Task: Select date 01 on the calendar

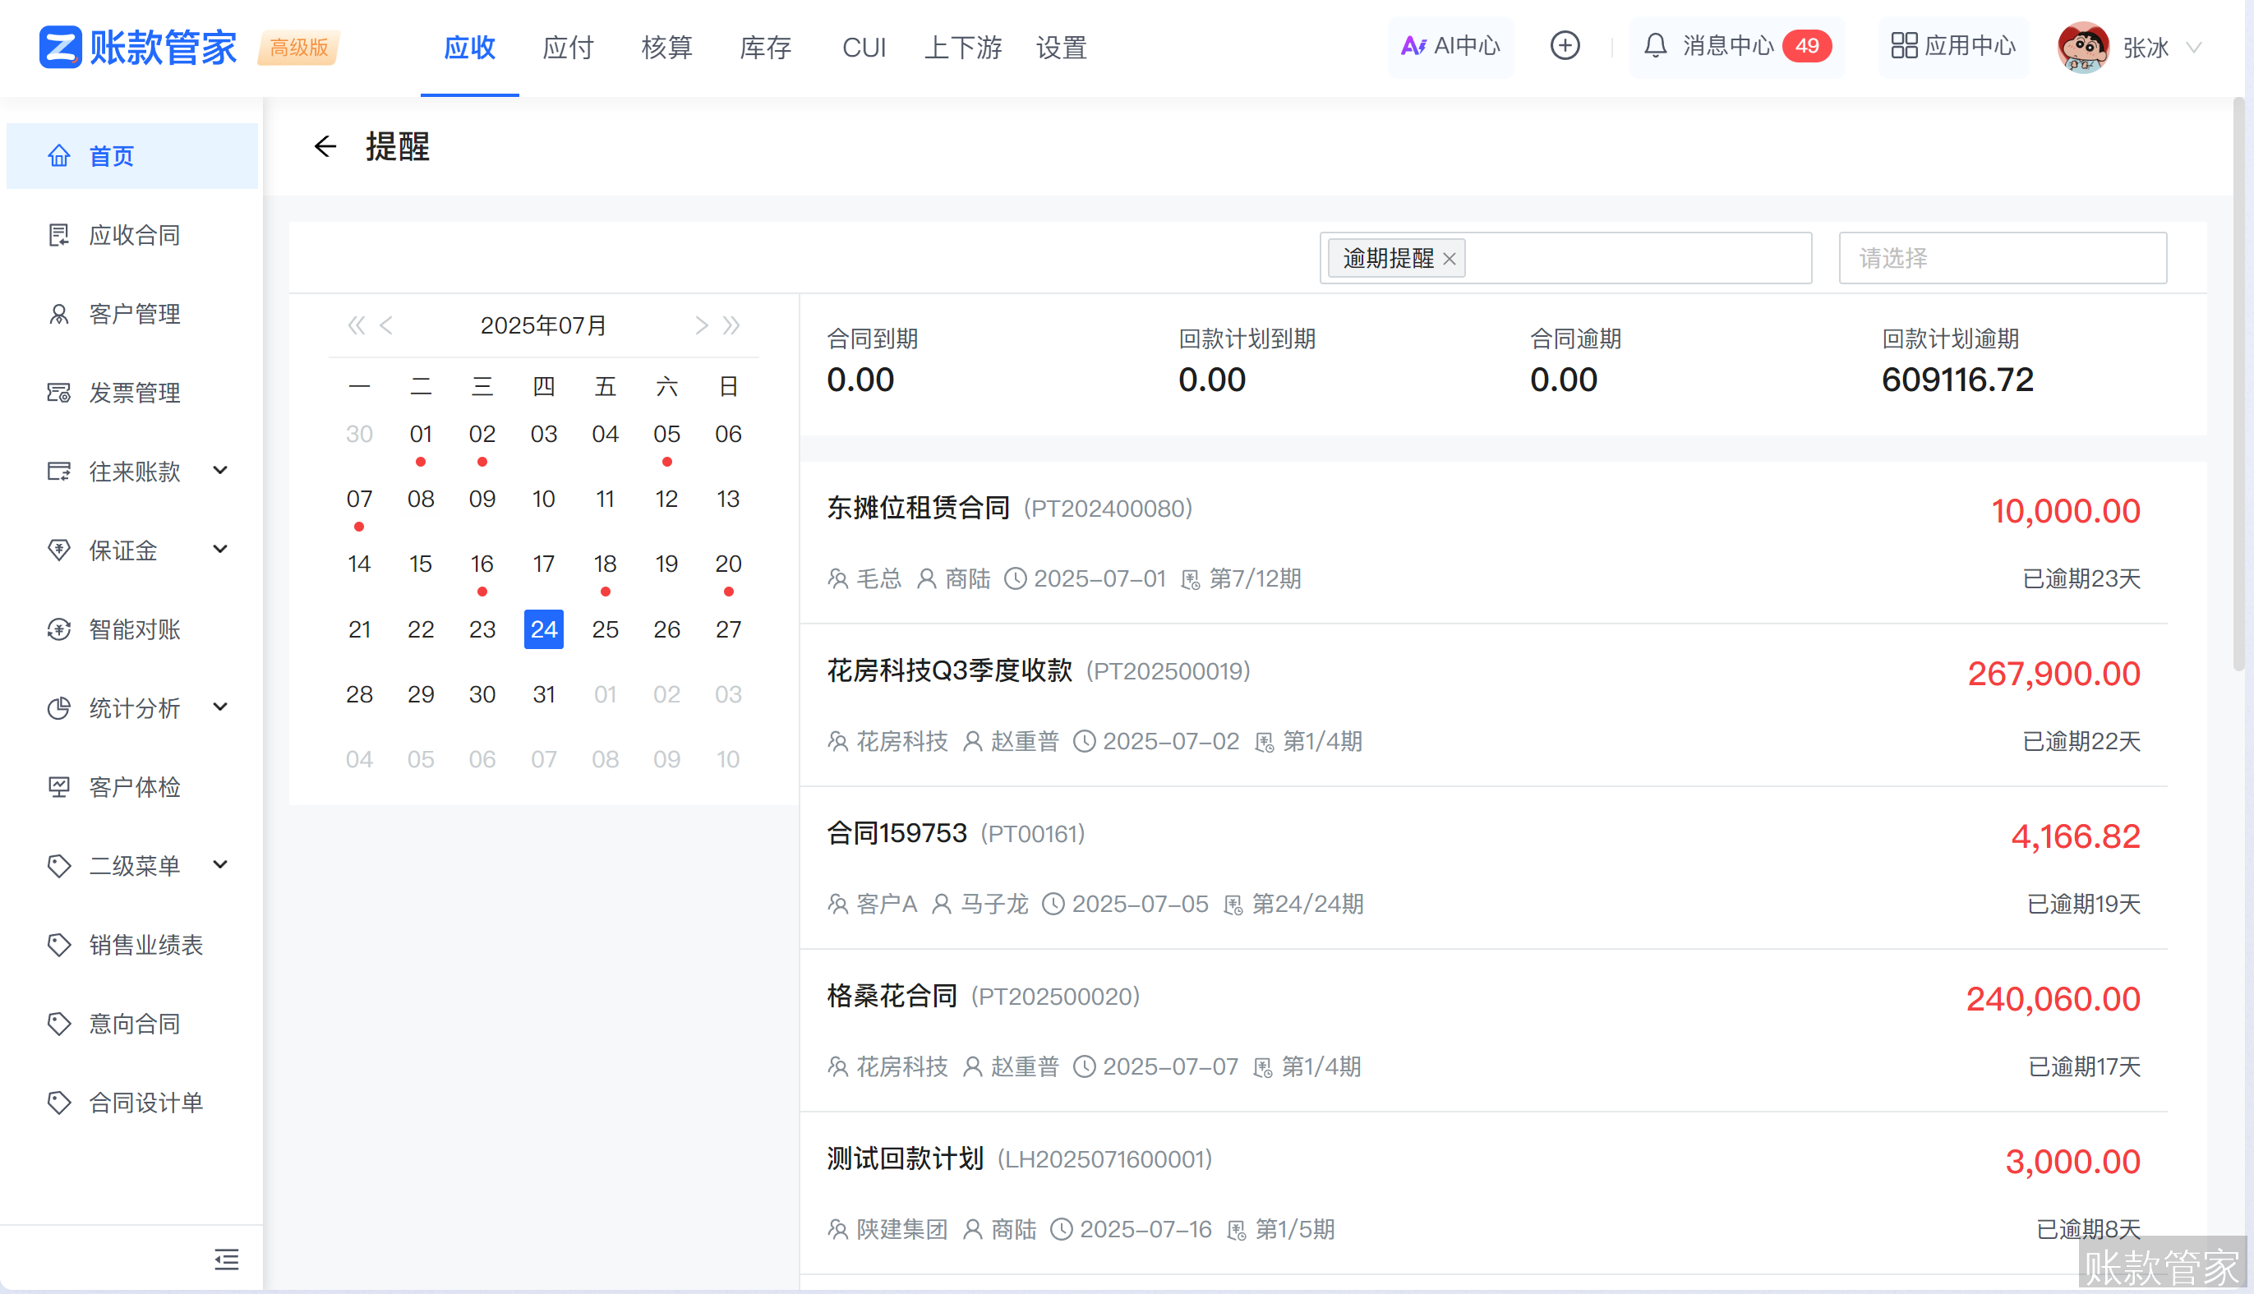Action: click(x=421, y=434)
